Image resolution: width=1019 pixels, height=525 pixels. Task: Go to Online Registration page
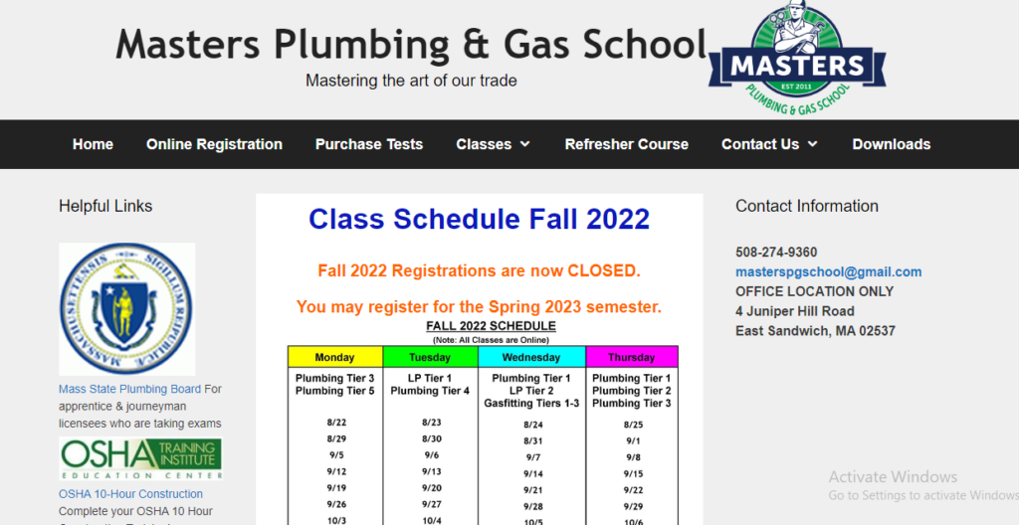pos(214,144)
